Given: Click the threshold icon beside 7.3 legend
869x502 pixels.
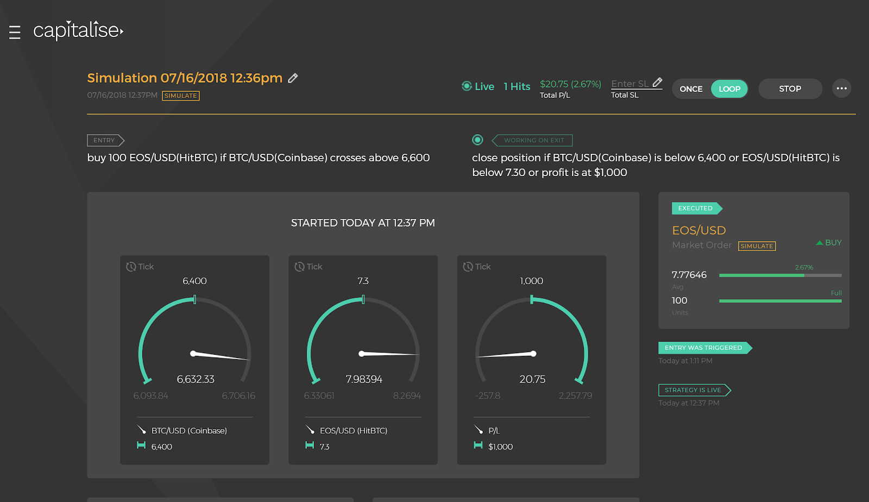Looking at the screenshot, I should (x=310, y=445).
